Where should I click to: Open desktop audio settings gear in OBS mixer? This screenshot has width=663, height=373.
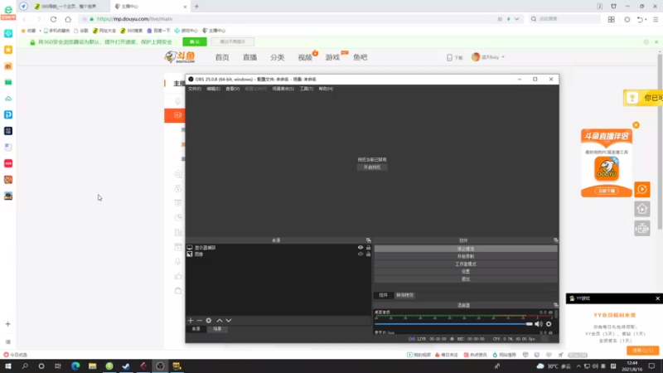point(549,324)
